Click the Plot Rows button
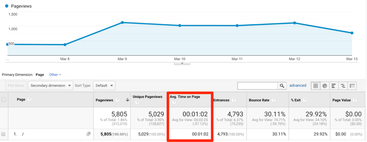The height and width of the screenshot is (142, 367). [16, 86]
